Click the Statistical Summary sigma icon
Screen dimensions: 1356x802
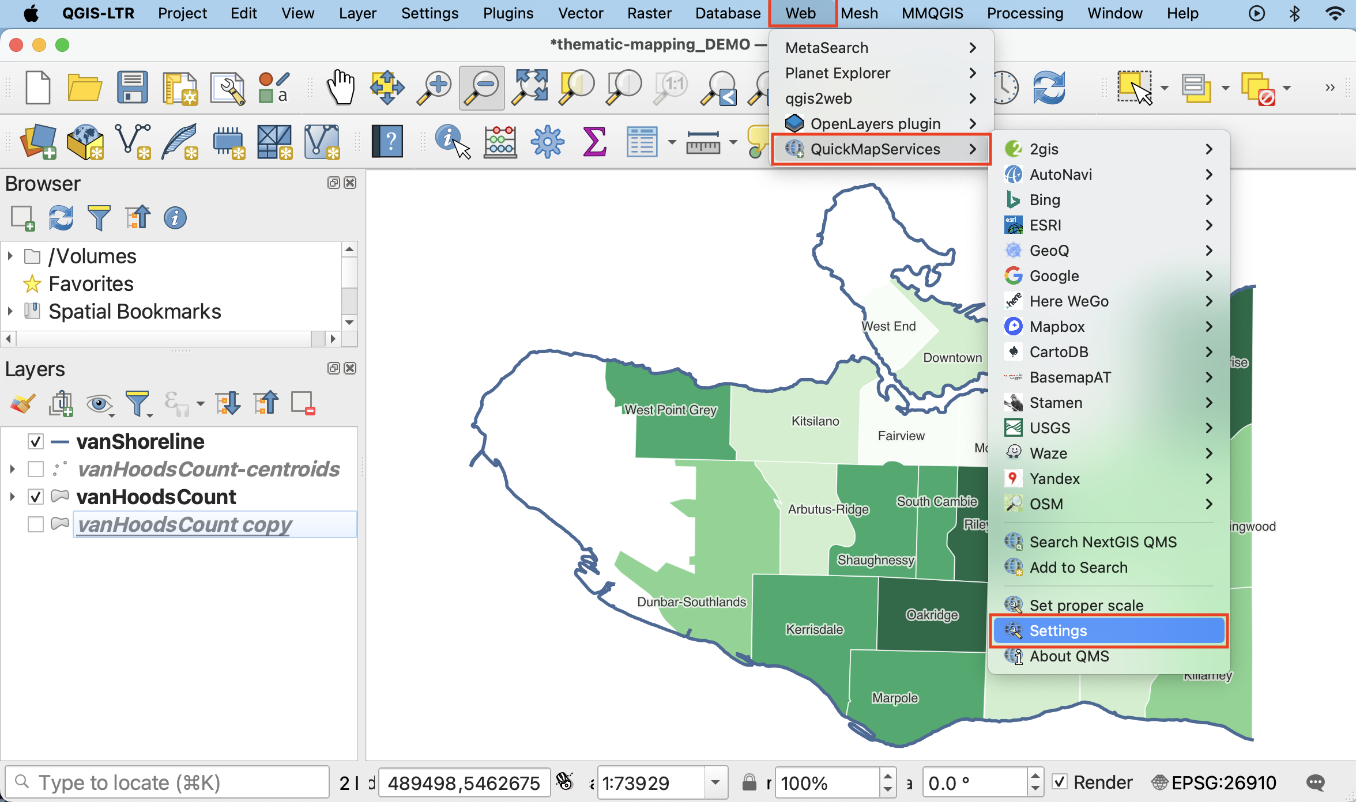594,141
